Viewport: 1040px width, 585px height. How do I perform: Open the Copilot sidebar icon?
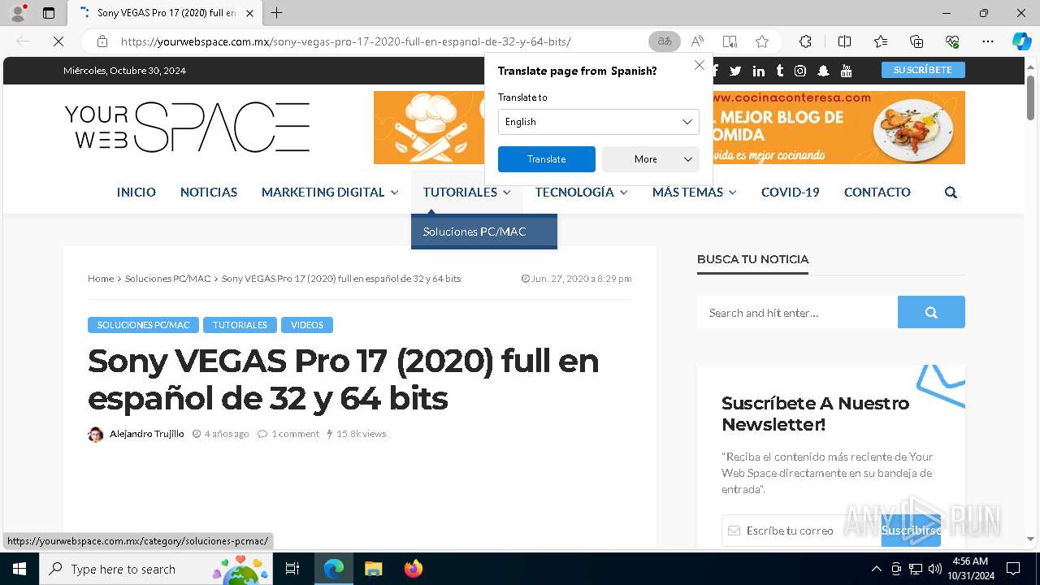pos(1021,41)
